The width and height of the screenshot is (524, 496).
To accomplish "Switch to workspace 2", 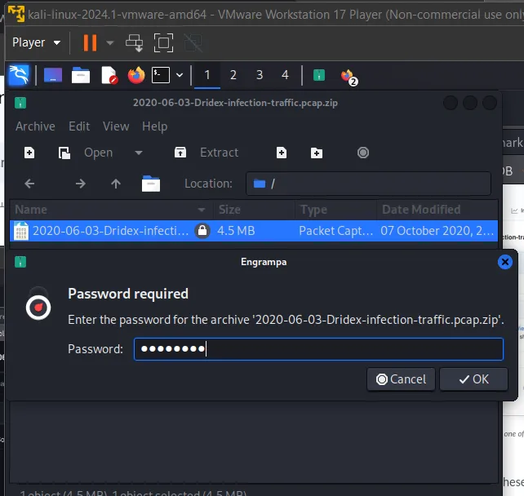I will point(233,75).
